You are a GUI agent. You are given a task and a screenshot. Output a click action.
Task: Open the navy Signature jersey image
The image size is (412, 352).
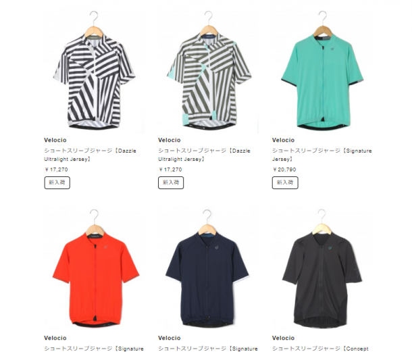(209, 269)
